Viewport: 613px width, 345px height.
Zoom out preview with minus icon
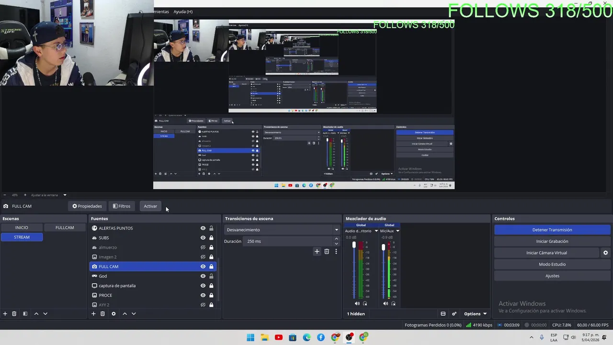[5, 195]
